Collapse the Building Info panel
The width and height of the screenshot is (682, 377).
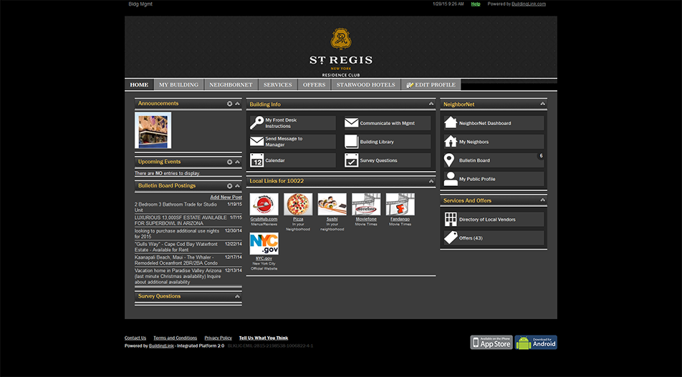[x=431, y=104]
